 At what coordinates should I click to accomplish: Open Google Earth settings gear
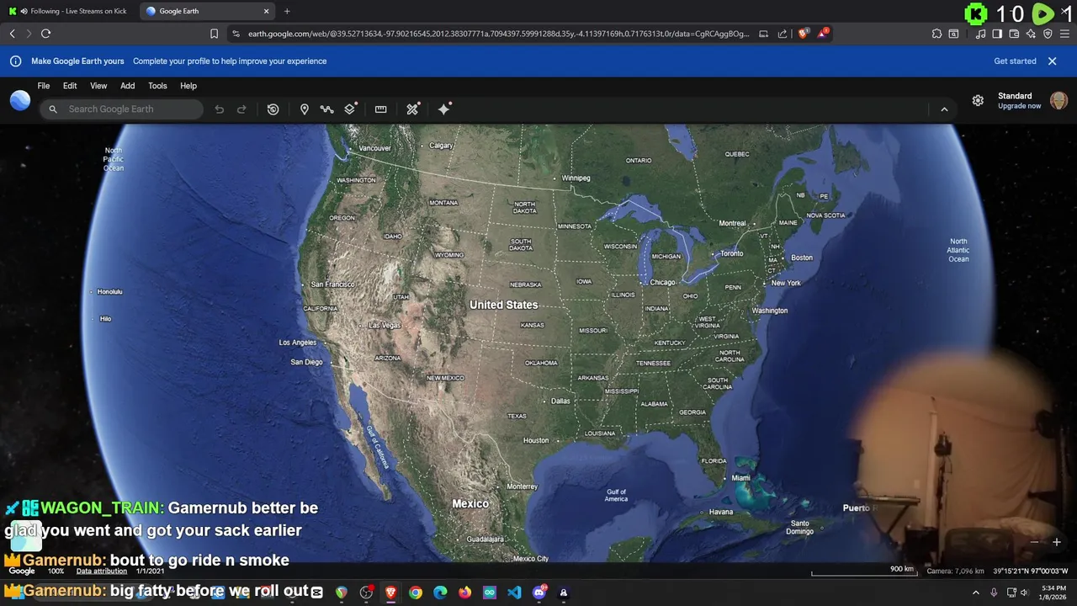[978, 100]
